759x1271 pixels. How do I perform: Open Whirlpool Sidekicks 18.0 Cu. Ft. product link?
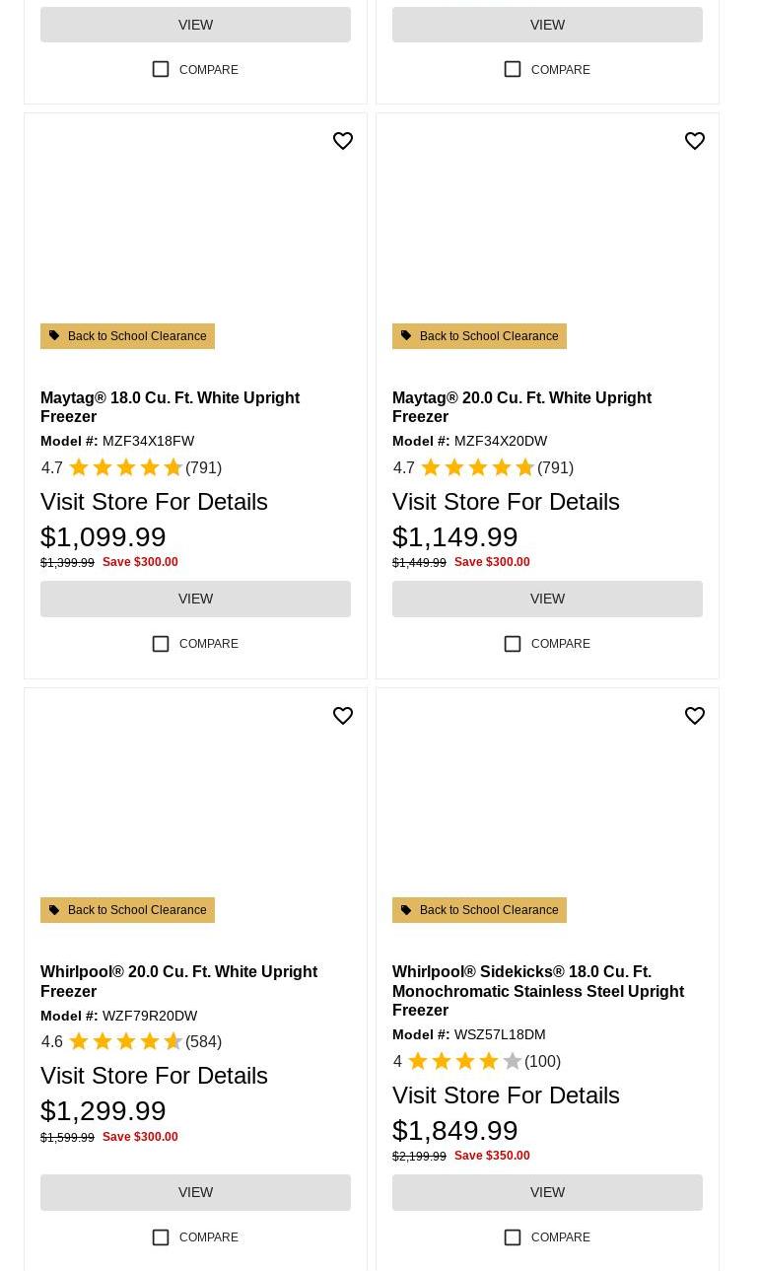537,990
